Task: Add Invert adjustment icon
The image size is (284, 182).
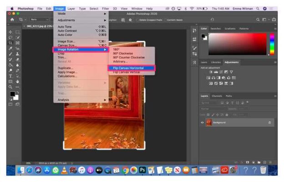Action: pyautogui.click(x=211, y=83)
